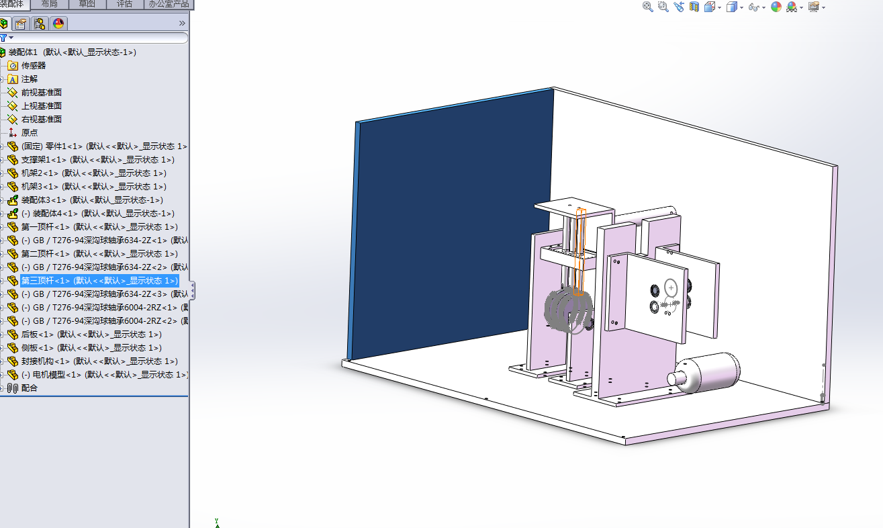
Task: Click the Hide/Show Items glasses icon
Action: click(x=753, y=7)
